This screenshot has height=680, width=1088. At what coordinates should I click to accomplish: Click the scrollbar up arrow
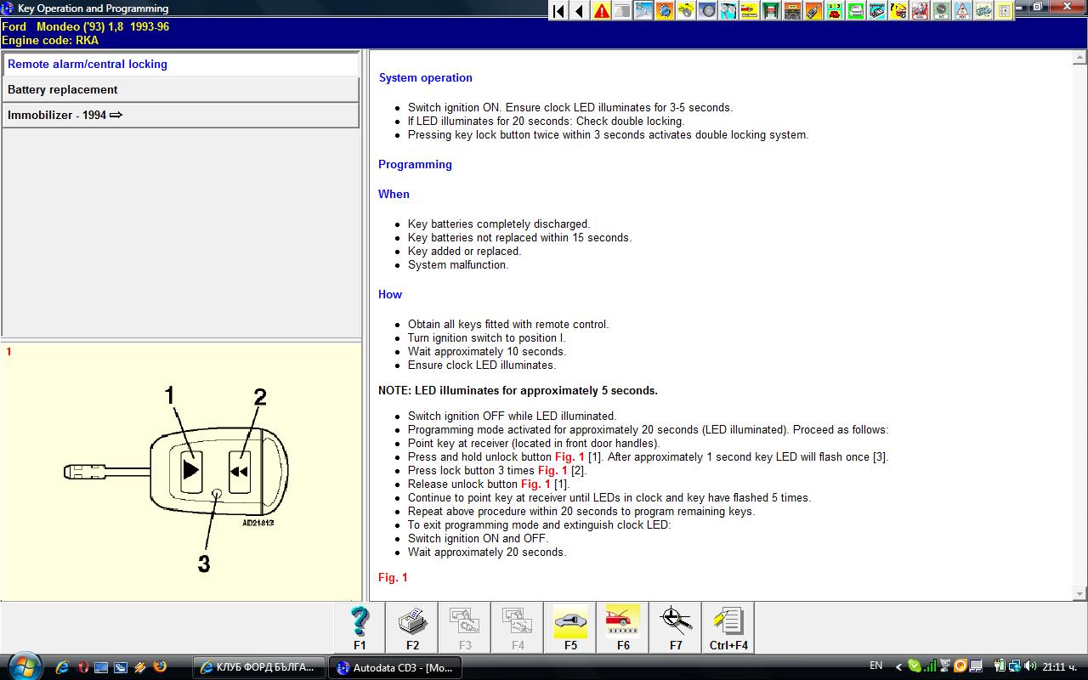tap(1079, 58)
